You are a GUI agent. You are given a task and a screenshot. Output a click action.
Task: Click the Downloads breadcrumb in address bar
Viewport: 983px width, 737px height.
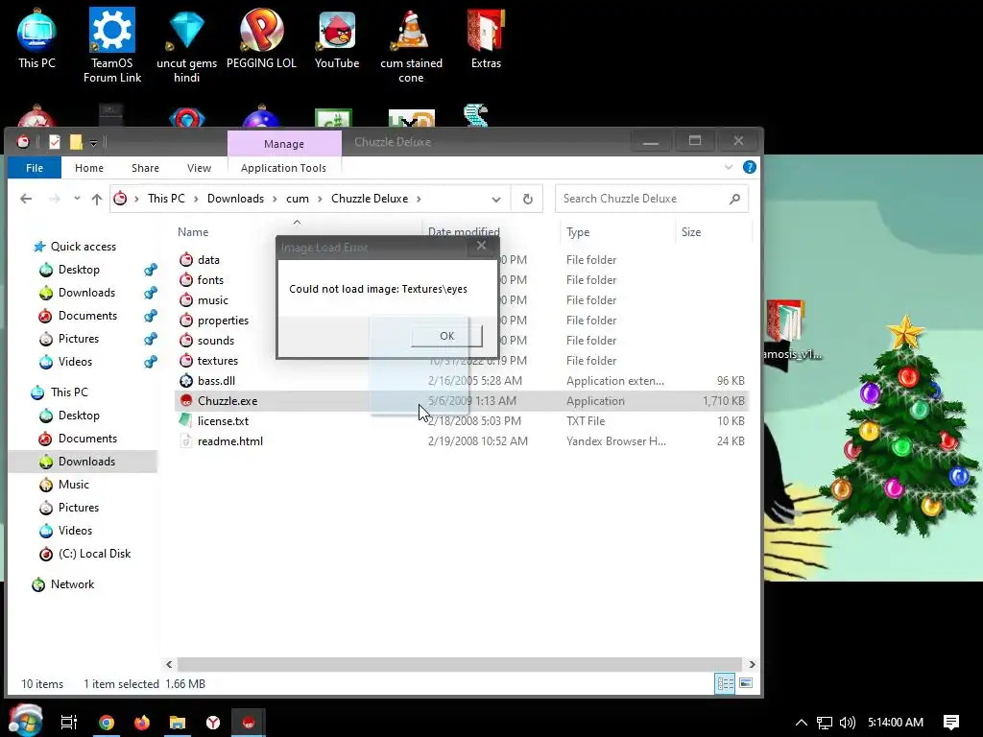click(x=236, y=199)
